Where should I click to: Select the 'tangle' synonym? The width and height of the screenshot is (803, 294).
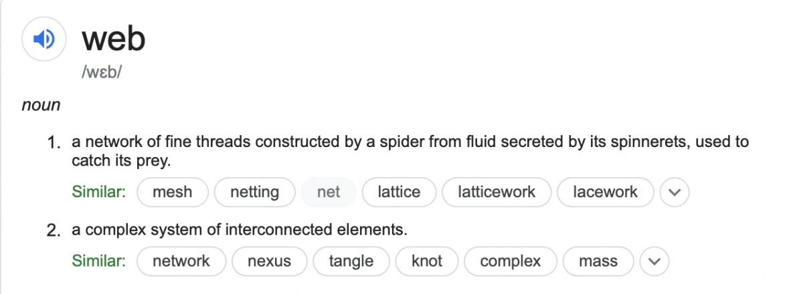351,261
